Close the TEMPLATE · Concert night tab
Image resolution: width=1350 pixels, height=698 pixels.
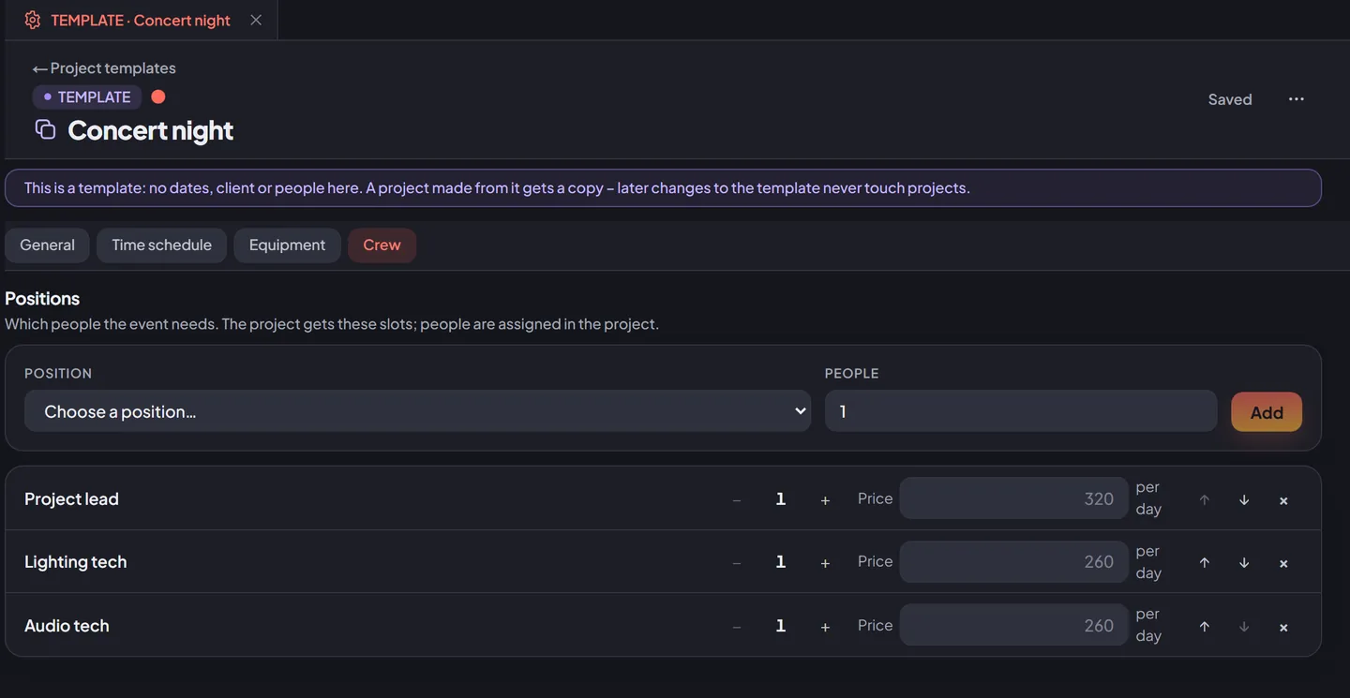[256, 20]
